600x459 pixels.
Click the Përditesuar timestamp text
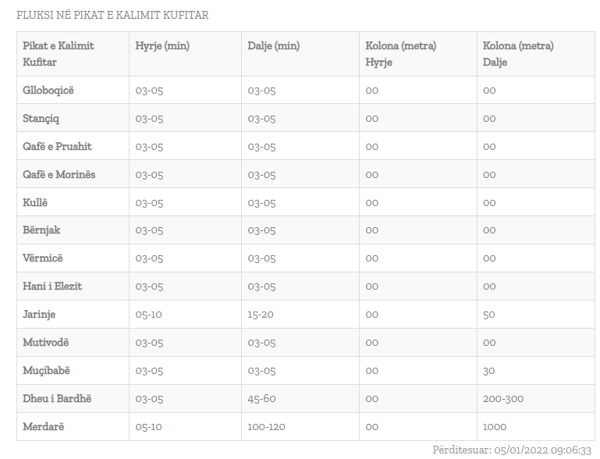(x=512, y=450)
